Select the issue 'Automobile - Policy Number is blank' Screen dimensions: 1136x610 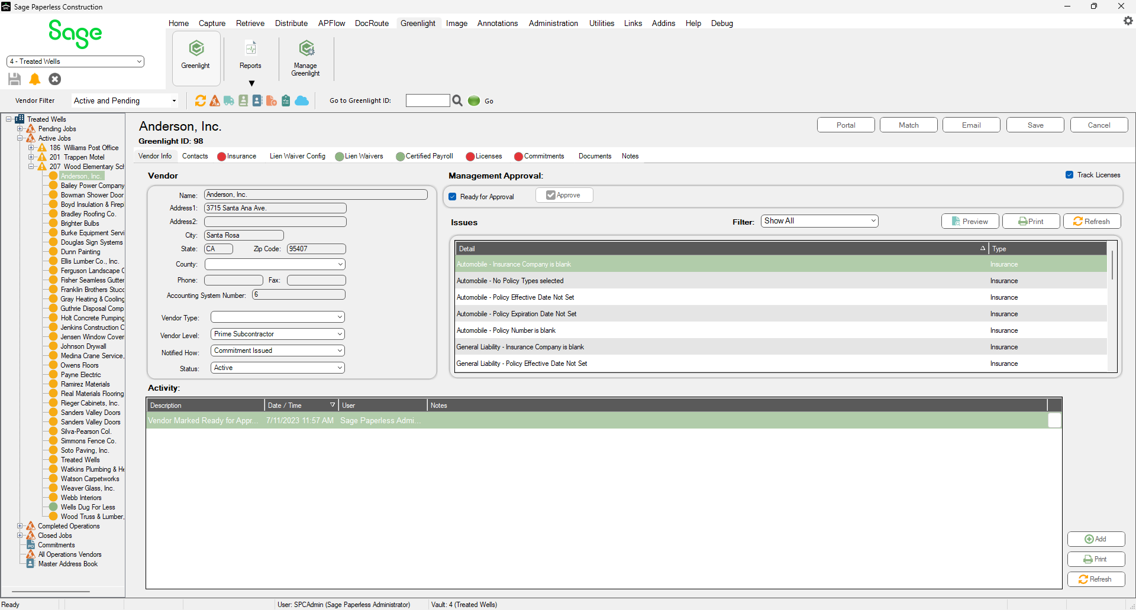tap(780, 330)
